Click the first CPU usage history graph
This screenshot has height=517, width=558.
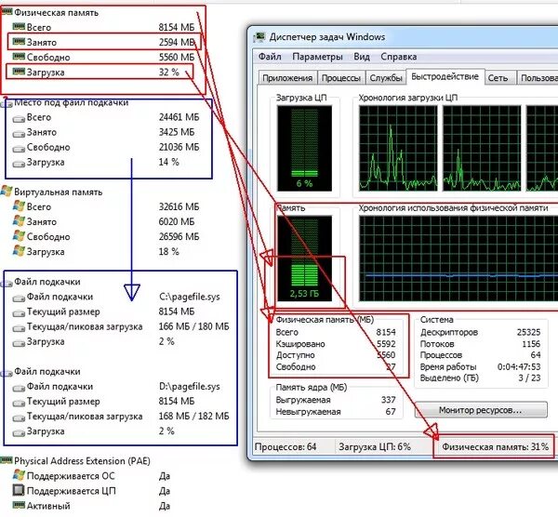398,148
